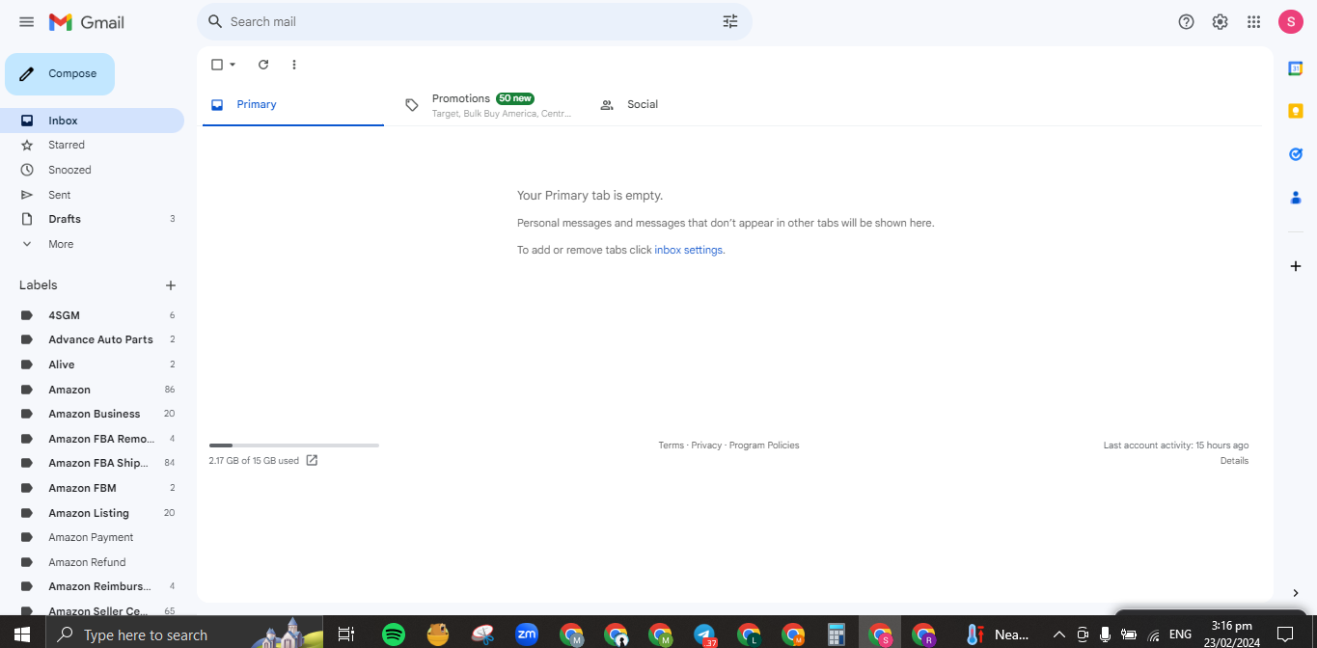Open the Windows Start menu
The width and height of the screenshot is (1317, 648).
pyautogui.click(x=22, y=634)
